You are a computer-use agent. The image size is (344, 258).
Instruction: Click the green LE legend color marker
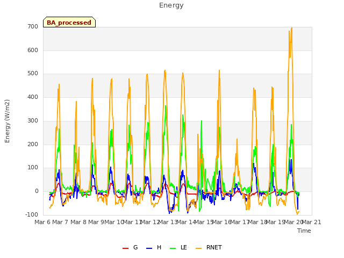(173, 248)
